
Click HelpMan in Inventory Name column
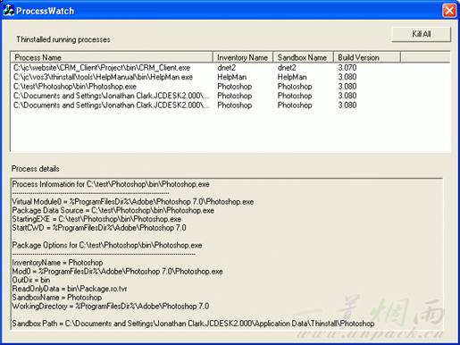[x=232, y=77]
